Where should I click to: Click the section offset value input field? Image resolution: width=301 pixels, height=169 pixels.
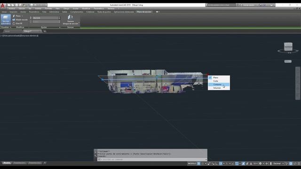point(45,18)
